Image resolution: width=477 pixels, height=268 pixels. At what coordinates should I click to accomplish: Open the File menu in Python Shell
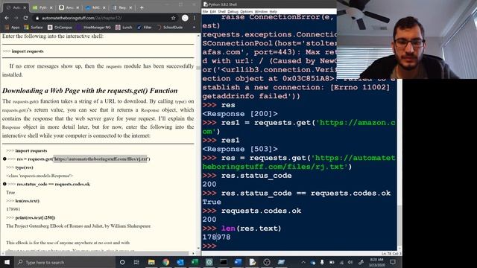(x=205, y=12)
